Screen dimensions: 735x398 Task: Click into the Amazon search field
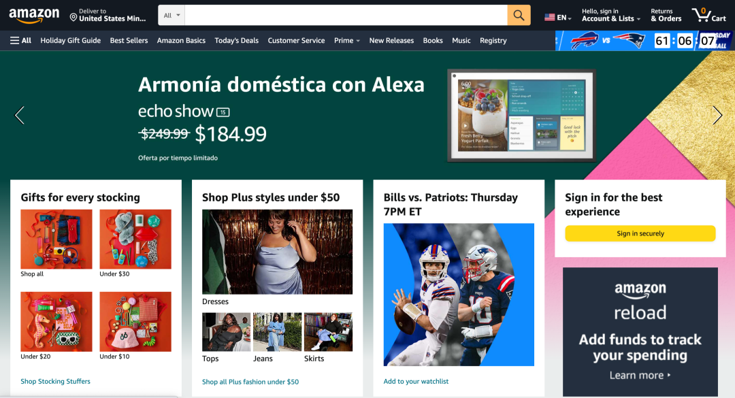pyautogui.click(x=346, y=16)
